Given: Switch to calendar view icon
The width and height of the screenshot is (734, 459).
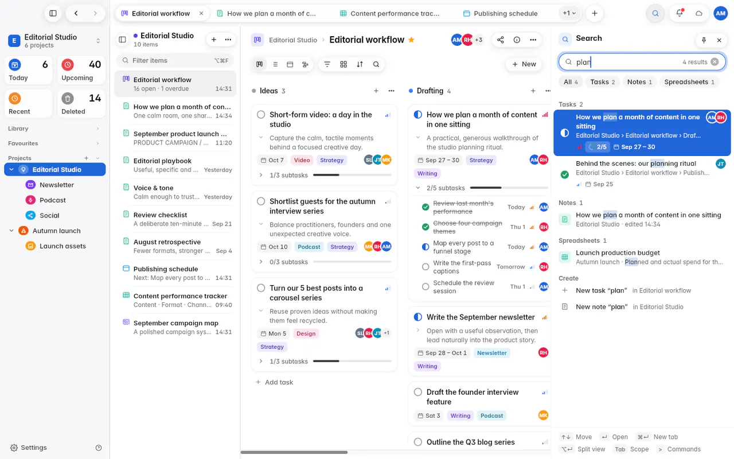Looking at the screenshot, I should [290, 64].
